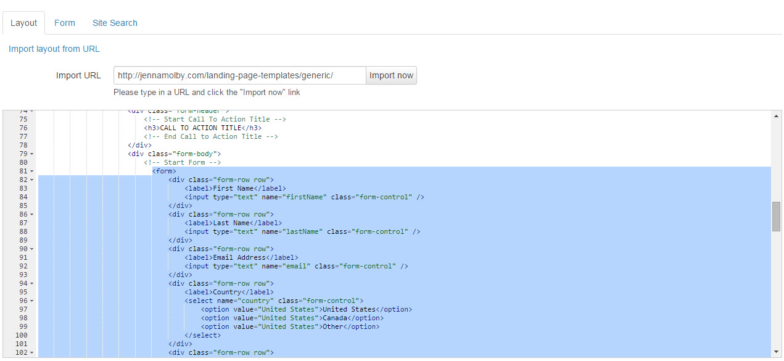Click the Import layout from URL link
The image size is (784, 361).
pos(54,49)
